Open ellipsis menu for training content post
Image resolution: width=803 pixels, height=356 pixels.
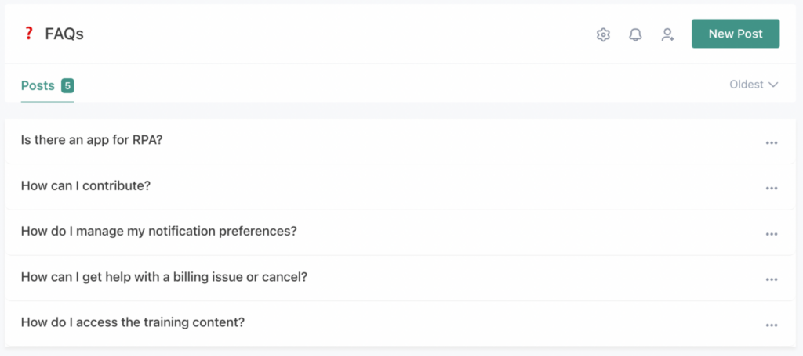click(x=772, y=325)
